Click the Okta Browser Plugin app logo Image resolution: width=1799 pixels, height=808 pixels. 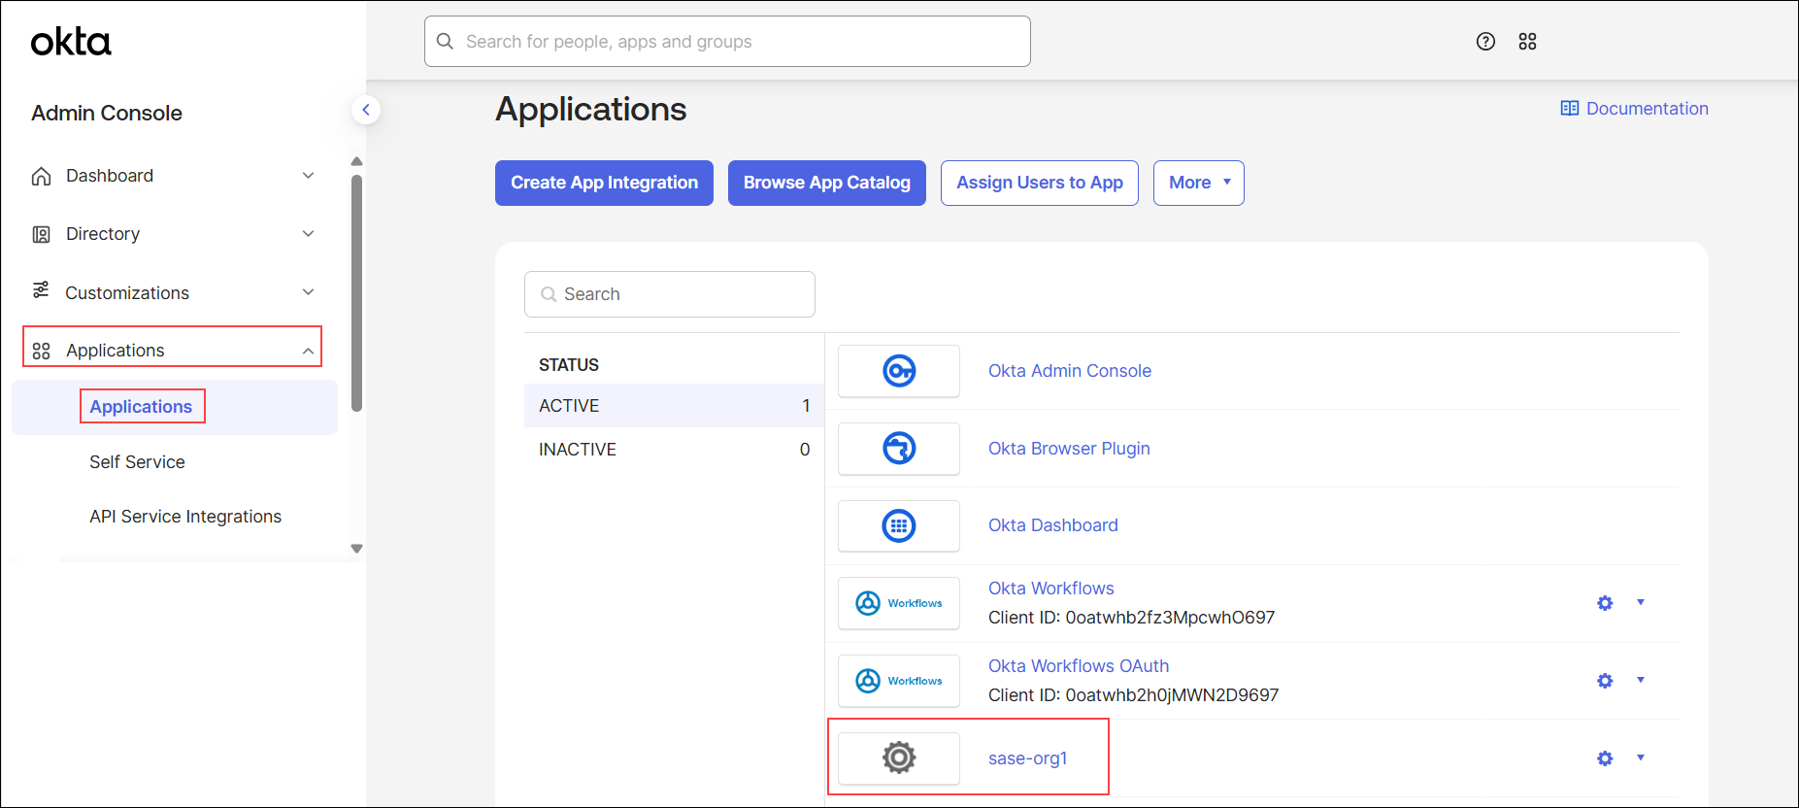899,449
